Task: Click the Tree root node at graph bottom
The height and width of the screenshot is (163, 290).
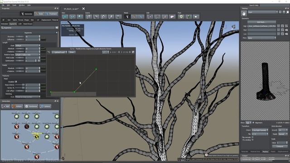Action: pos(37,157)
